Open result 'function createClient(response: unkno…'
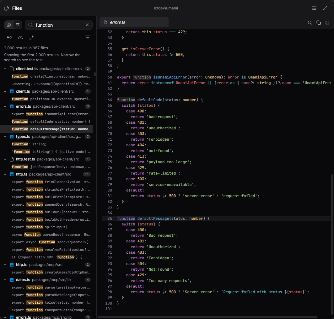Viewport: 334px width, 319px height. pyautogui.click(x=47, y=76)
